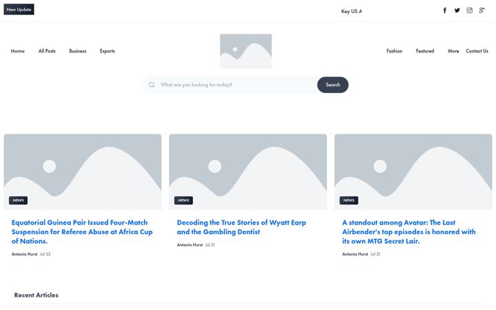The height and width of the screenshot is (310, 496).
Task: Open the Fashion category
Action: tap(395, 51)
